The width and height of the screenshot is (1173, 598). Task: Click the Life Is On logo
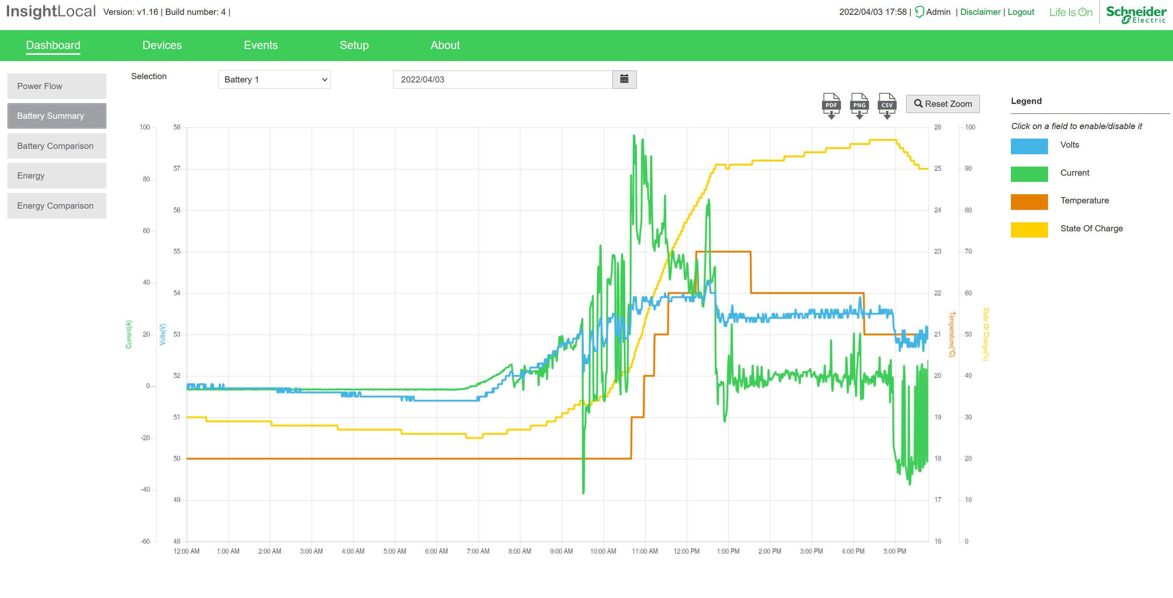[1071, 12]
